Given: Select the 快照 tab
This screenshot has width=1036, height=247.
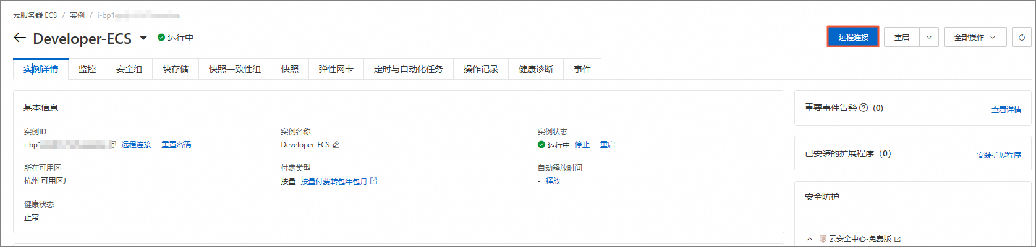Looking at the screenshot, I should (290, 69).
